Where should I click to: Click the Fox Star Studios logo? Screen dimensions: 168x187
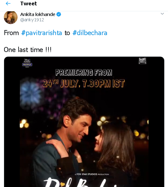tap(143, 61)
